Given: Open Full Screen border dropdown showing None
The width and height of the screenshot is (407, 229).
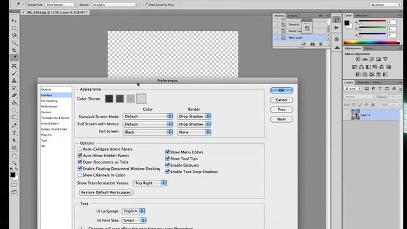Looking at the screenshot, I should pos(194,132).
